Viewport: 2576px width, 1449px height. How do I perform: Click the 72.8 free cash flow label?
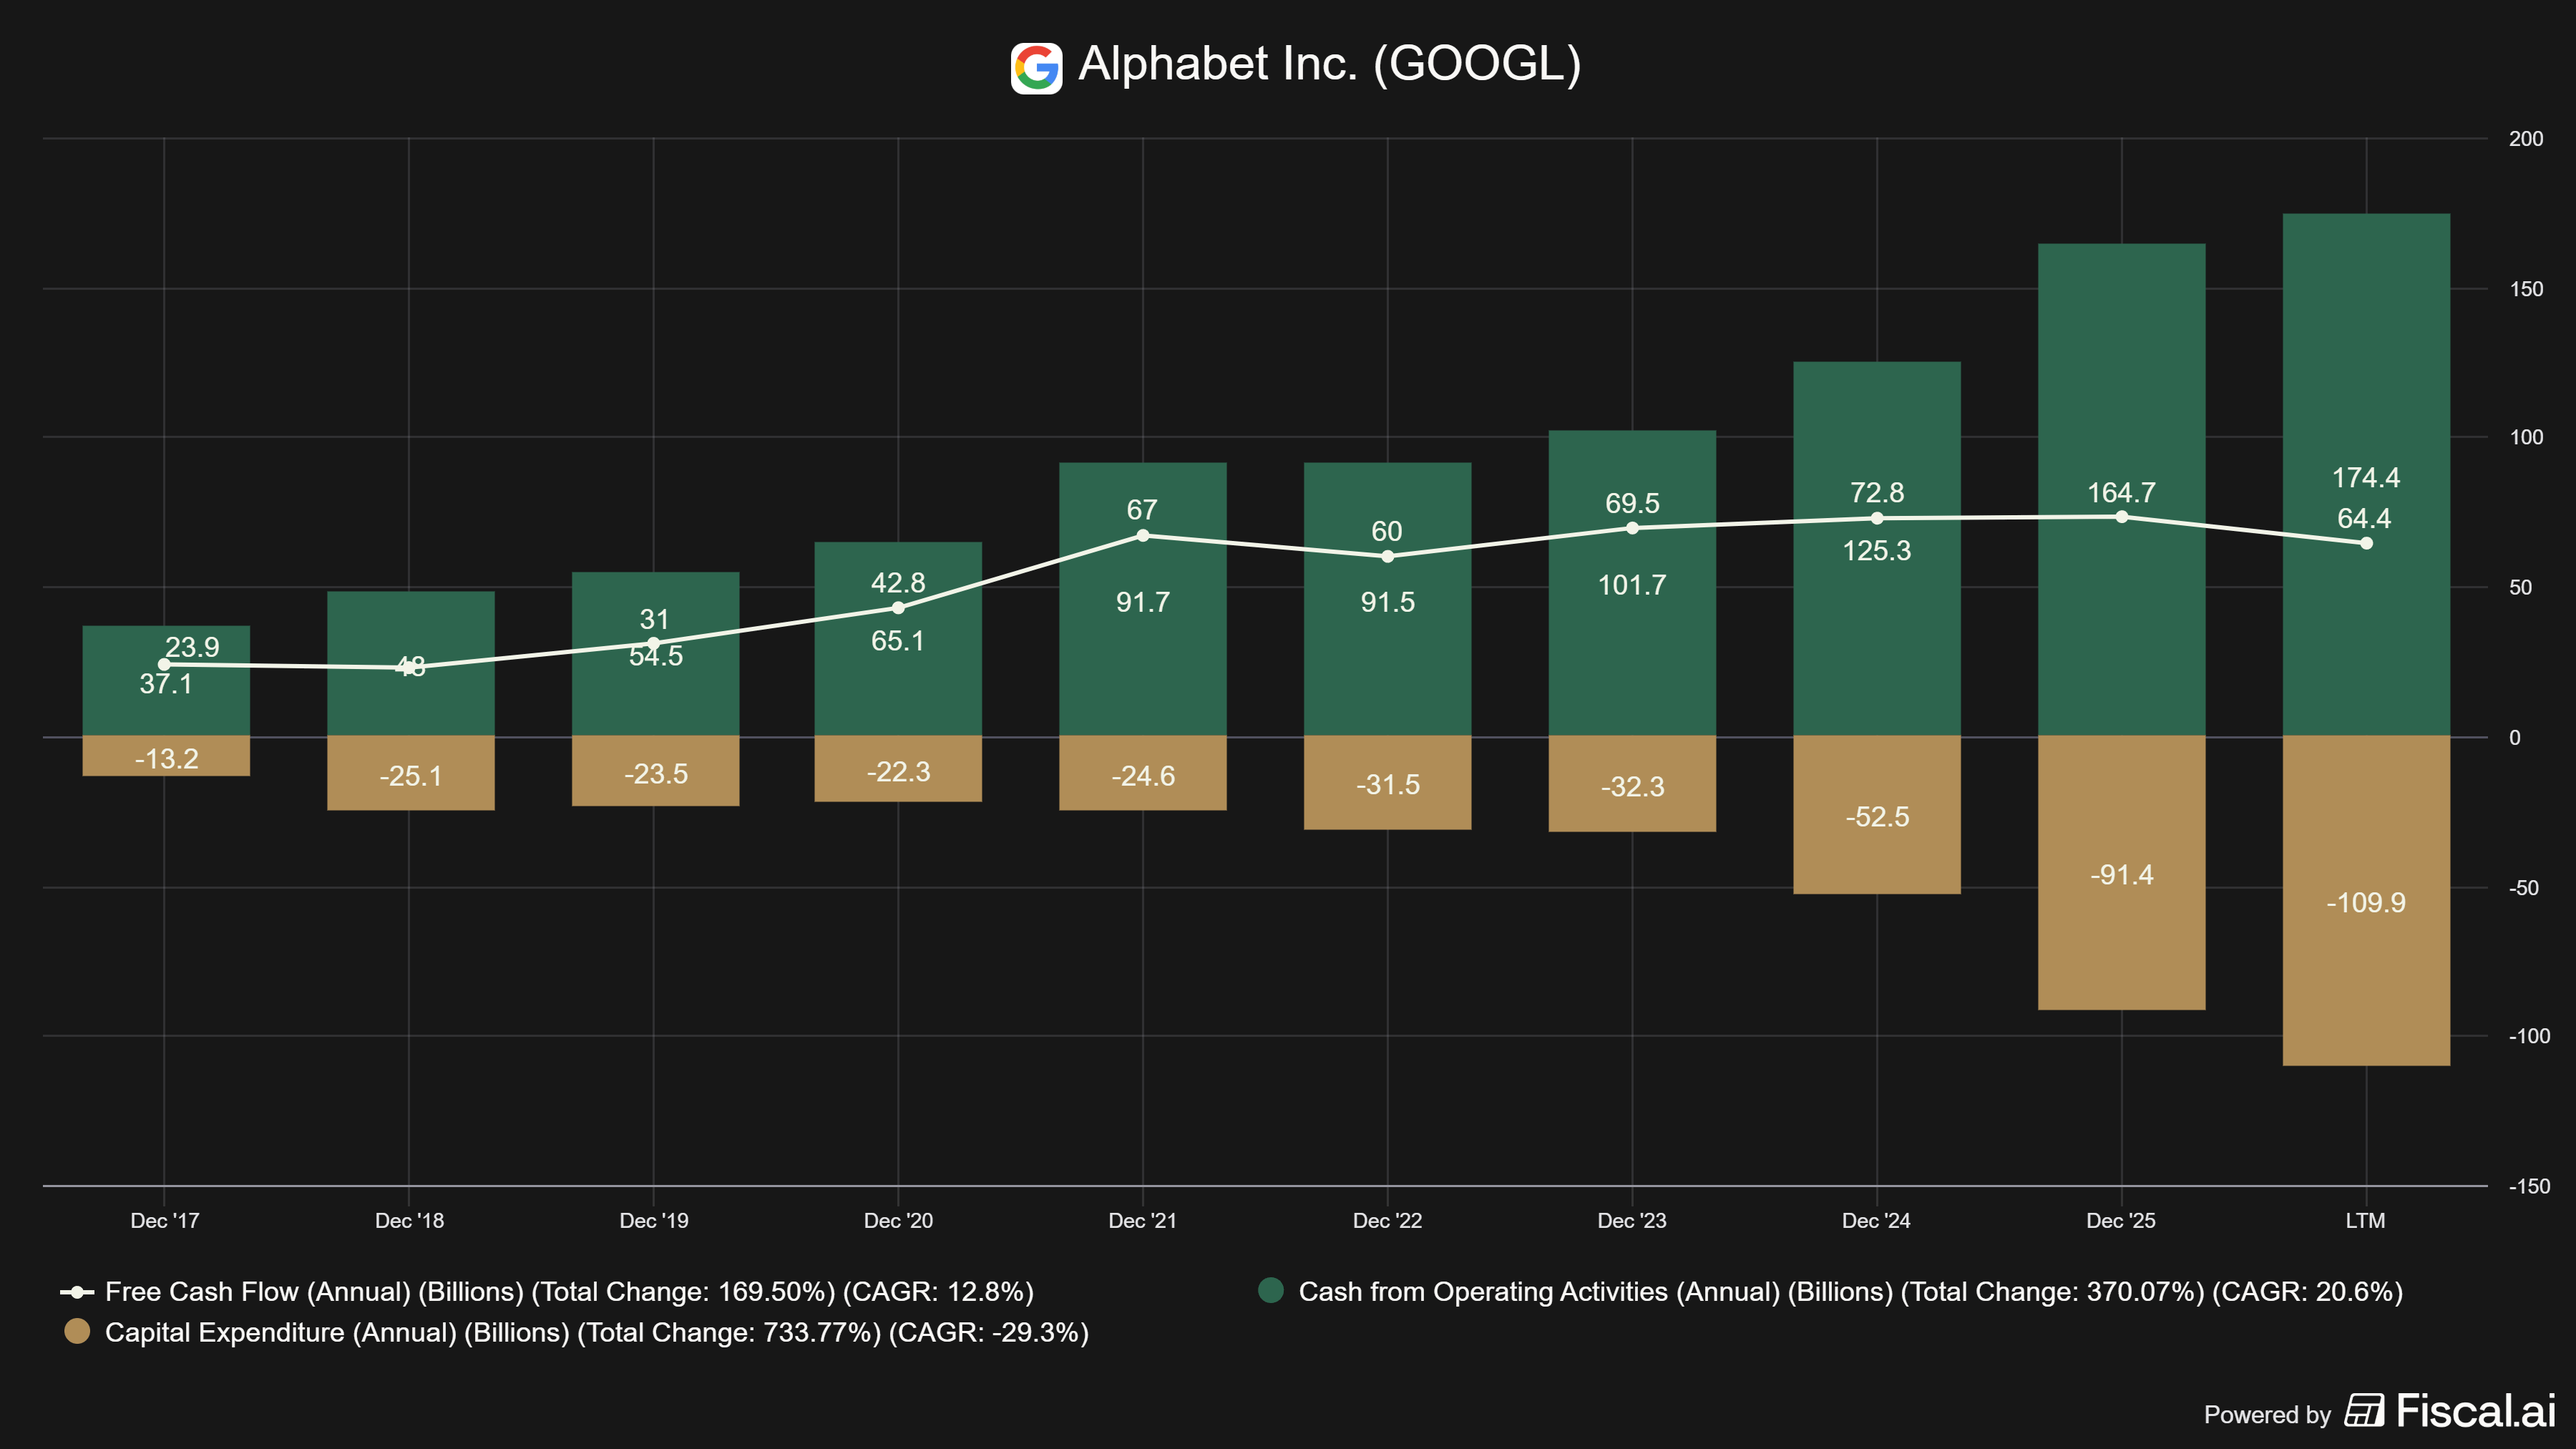click(x=1877, y=493)
